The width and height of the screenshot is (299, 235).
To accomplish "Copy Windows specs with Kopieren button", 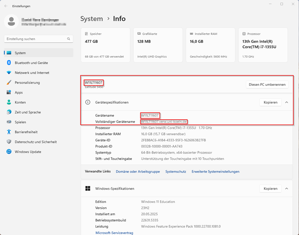I will (x=270, y=189).
